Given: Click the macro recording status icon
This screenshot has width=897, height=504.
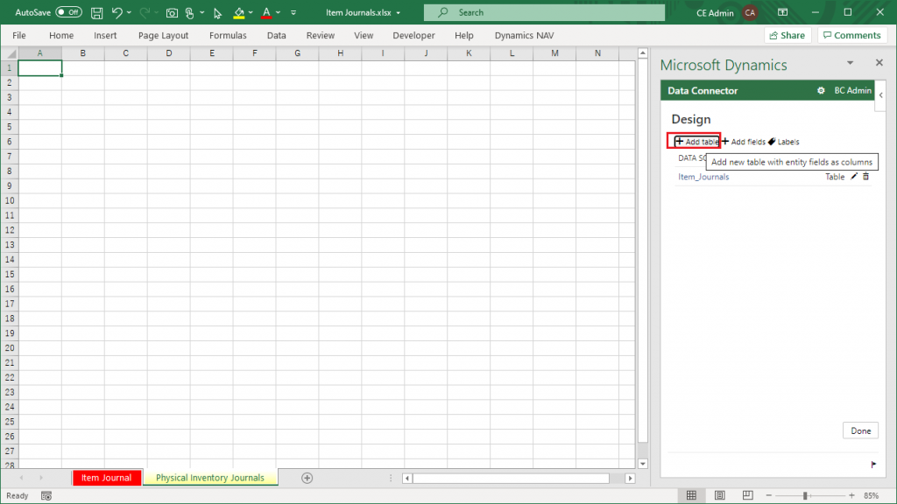Looking at the screenshot, I should point(46,496).
